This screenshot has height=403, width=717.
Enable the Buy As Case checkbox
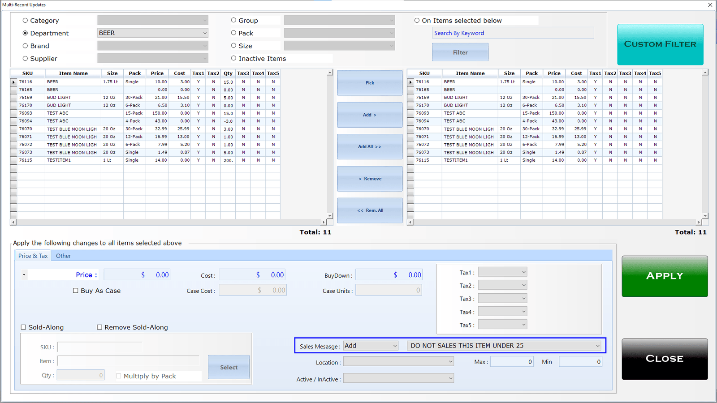click(x=76, y=291)
